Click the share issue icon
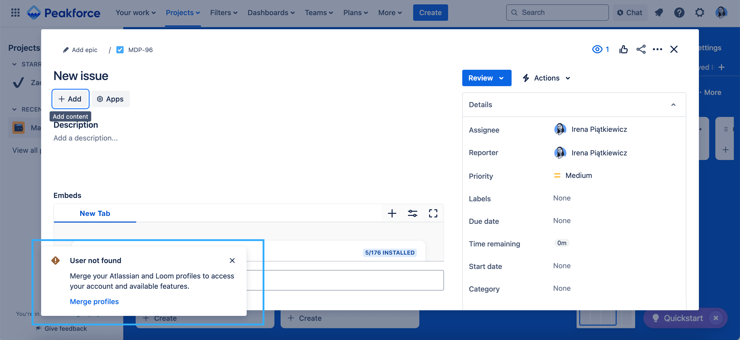Screen dimensions: 740x340 641,49
